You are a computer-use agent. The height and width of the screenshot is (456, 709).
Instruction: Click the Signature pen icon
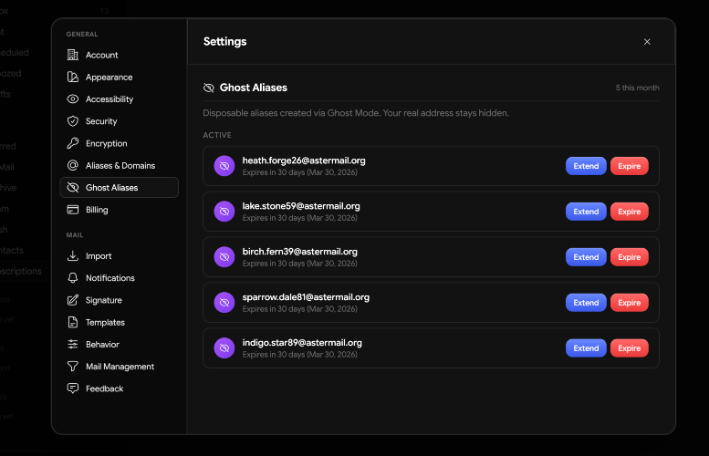click(73, 300)
